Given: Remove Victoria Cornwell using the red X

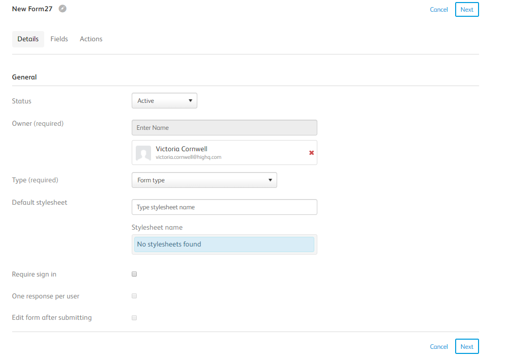Looking at the screenshot, I should click(x=311, y=153).
